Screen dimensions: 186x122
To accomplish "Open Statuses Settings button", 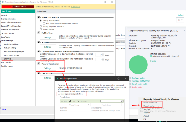I will point(48,47).
